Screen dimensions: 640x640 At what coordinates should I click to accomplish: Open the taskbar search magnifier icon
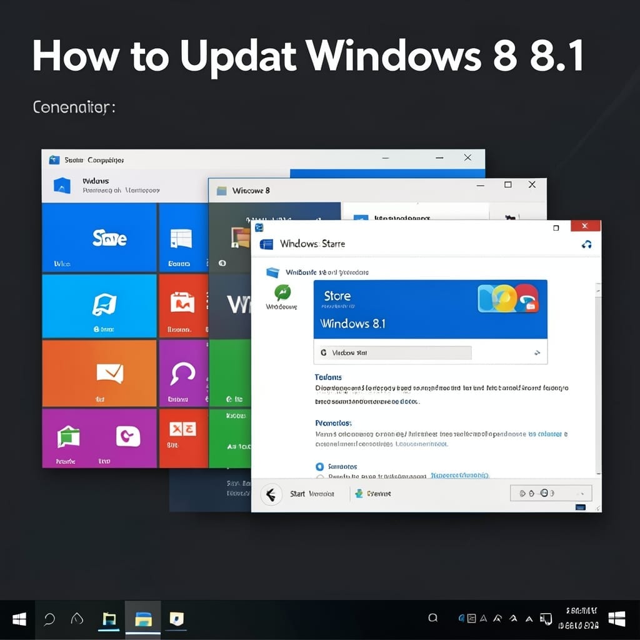(49, 619)
